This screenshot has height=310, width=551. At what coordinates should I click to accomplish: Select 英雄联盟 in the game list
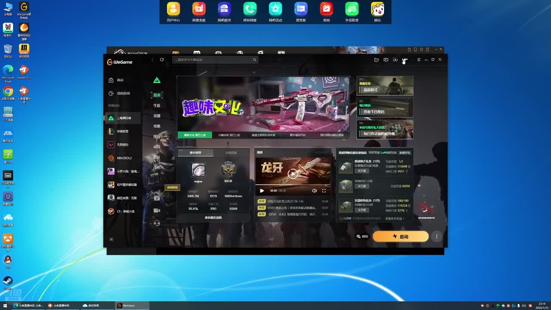click(x=123, y=131)
